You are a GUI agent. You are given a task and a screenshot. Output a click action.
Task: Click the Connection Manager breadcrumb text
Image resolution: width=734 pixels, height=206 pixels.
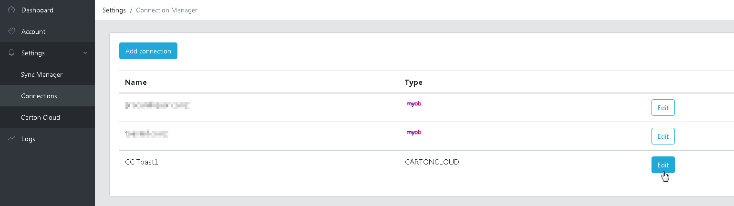[166, 10]
